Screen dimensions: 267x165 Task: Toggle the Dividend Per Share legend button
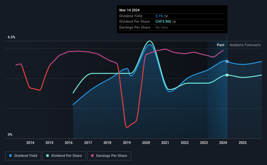click(x=64, y=156)
